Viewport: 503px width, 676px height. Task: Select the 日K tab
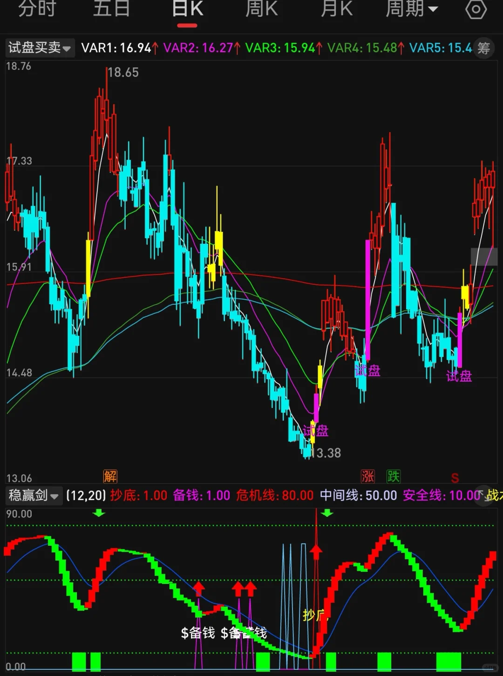click(x=187, y=8)
